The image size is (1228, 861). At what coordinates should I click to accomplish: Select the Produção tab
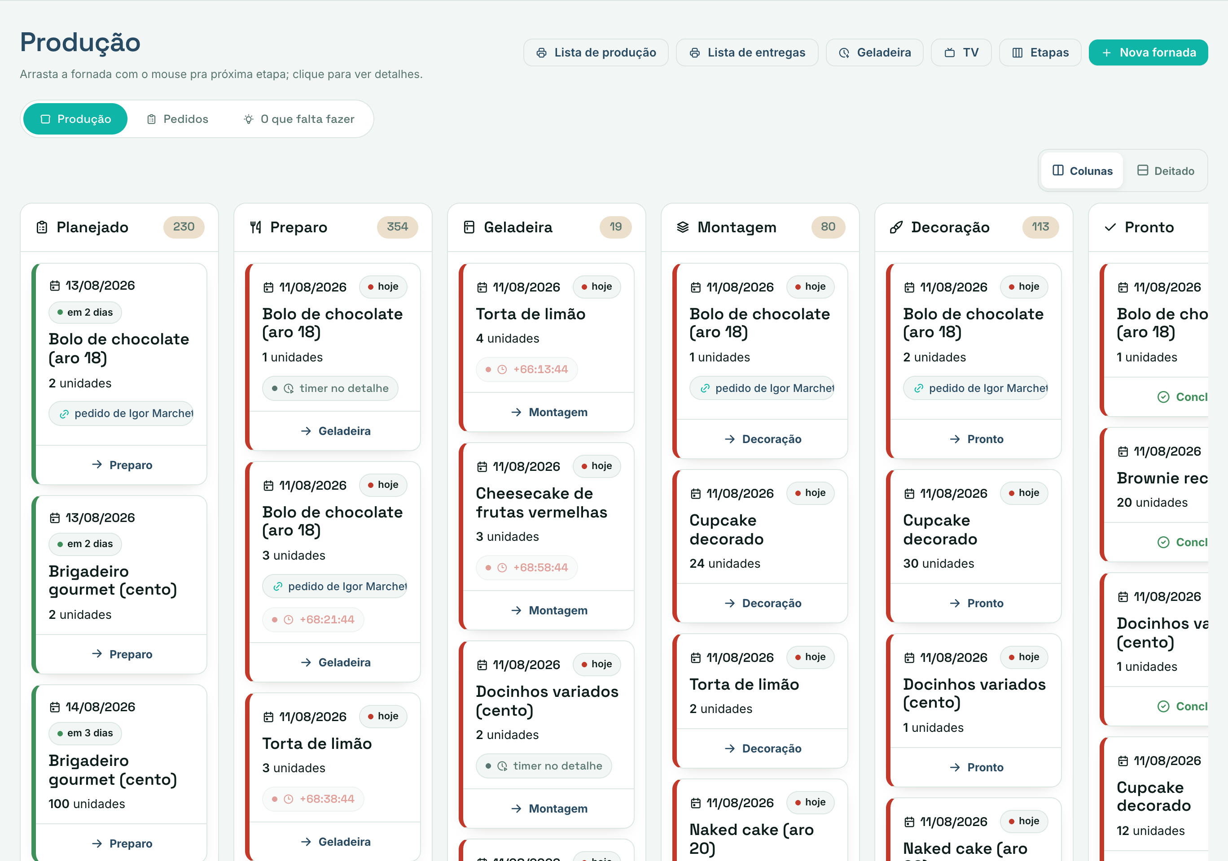(x=75, y=119)
